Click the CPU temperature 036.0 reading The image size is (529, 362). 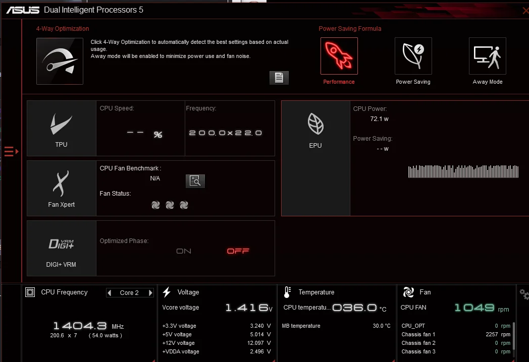click(x=359, y=308)
